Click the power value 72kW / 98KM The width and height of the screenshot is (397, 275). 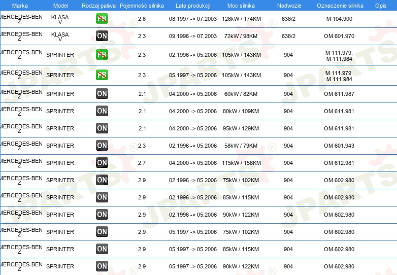point(241,36)
